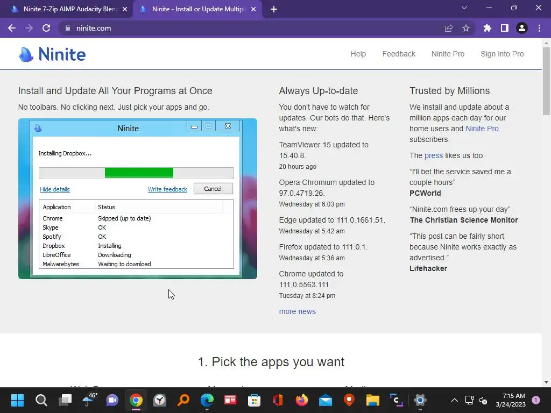Click the page vertical scrollbar thumb

(x=546, y=81)
